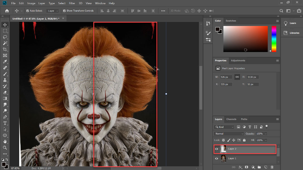This screenshot has height=170, width=303.
Task: Select the Layer 1 row
Action: (x=245, y=159)
